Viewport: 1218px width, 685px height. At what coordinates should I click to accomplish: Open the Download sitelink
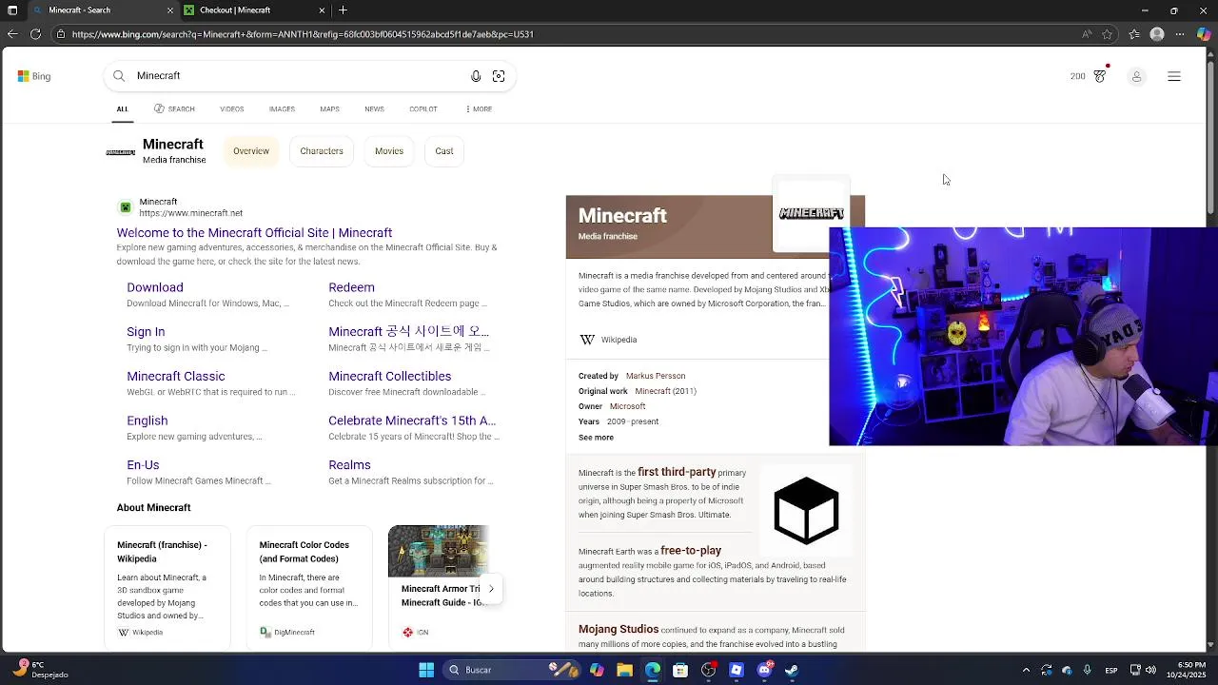coord(155,287)
